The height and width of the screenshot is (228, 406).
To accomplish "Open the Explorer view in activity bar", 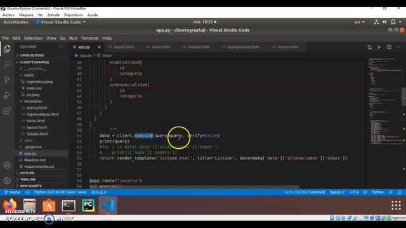I will click(7, 49).
